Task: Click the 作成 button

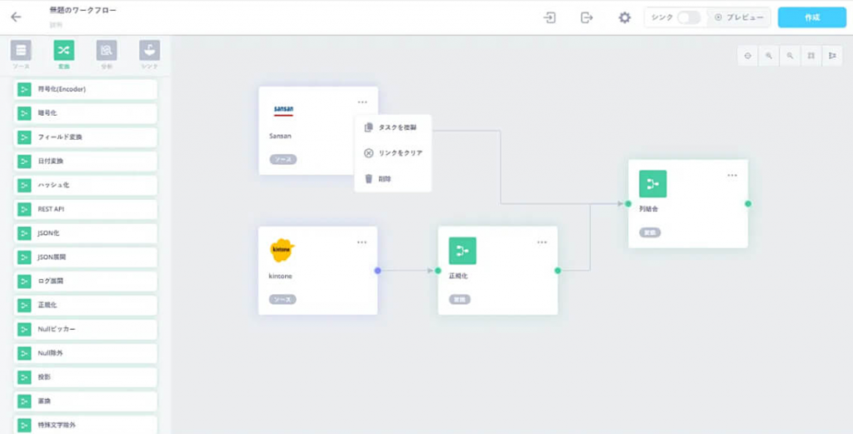Action: coord(811,17)
